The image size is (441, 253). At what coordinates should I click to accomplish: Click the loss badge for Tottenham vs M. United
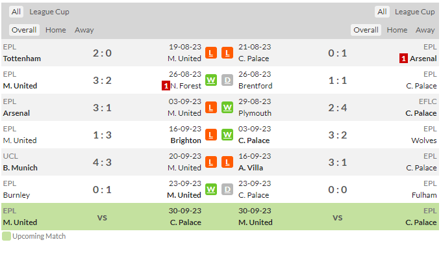pyautogui.click(x=210, y=53)
